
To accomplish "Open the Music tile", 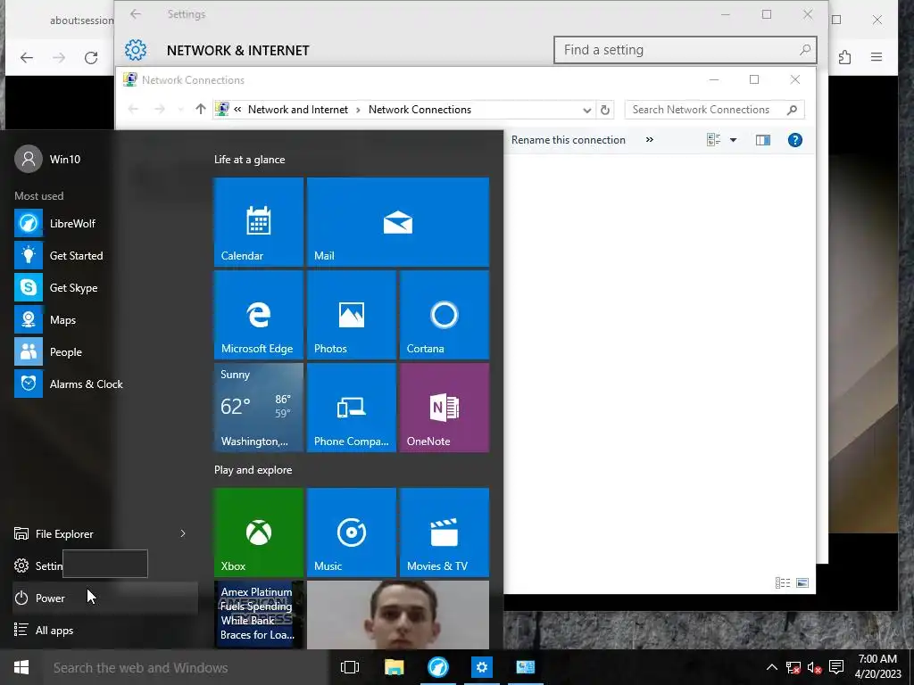I will (352, 532).
